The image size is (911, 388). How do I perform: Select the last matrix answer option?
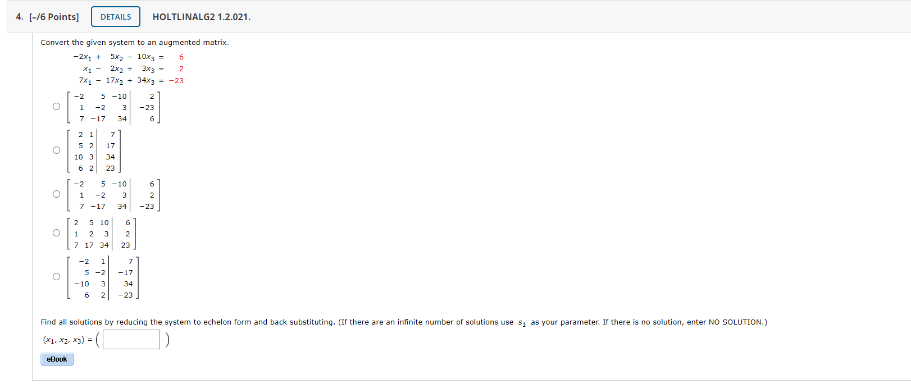pos(56,277)
